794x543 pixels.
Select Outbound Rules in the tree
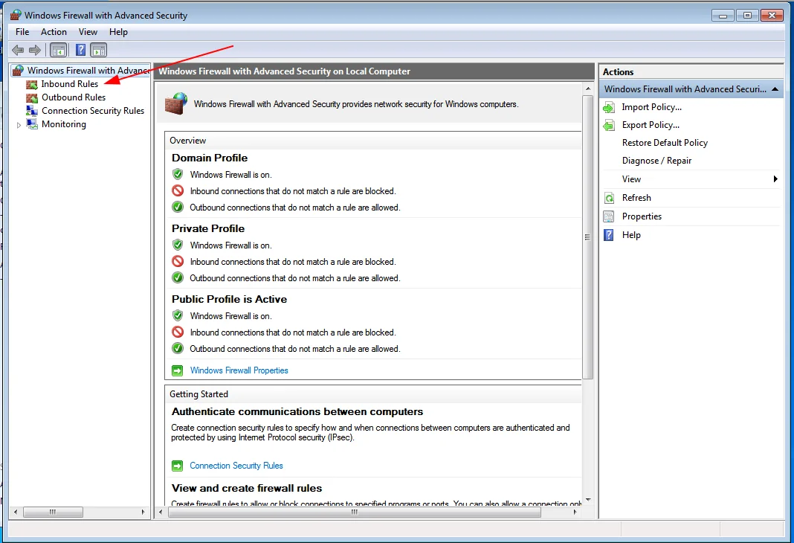coord(74,97)
